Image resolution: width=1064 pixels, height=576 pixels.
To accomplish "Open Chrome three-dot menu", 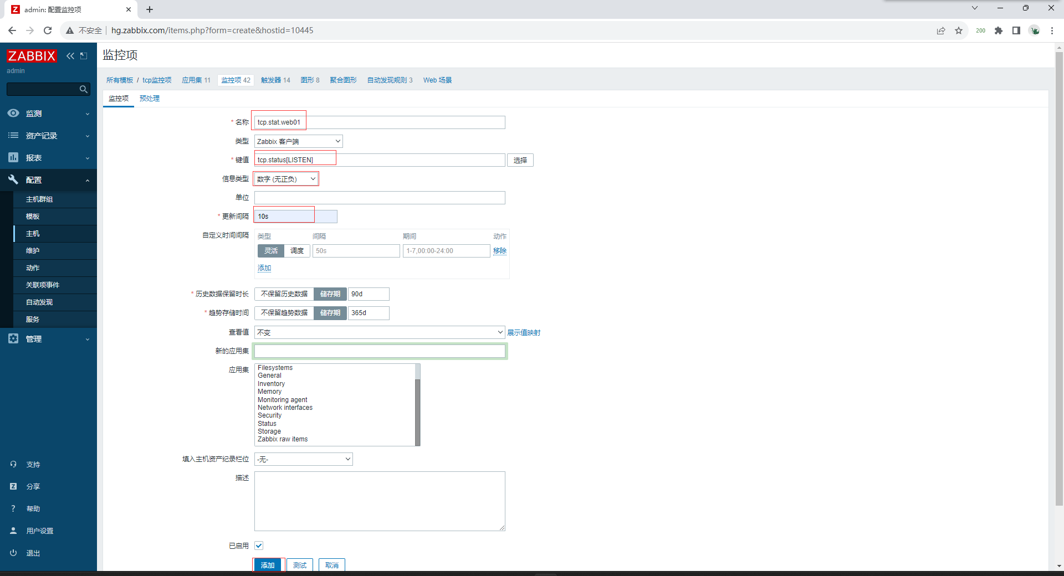I will coord(1052,30).
